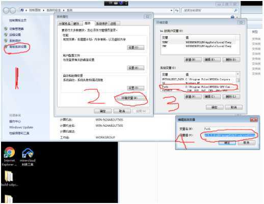Click 设置 in the 用户配置文件 section

pyautogui.click(x=136, y=68)
